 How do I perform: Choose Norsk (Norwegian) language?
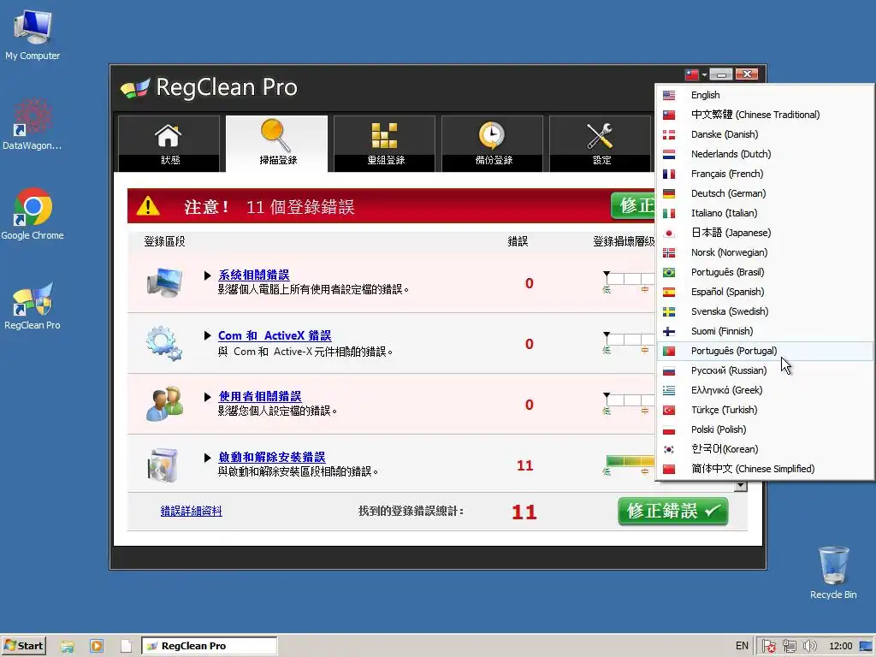[765, 252]
